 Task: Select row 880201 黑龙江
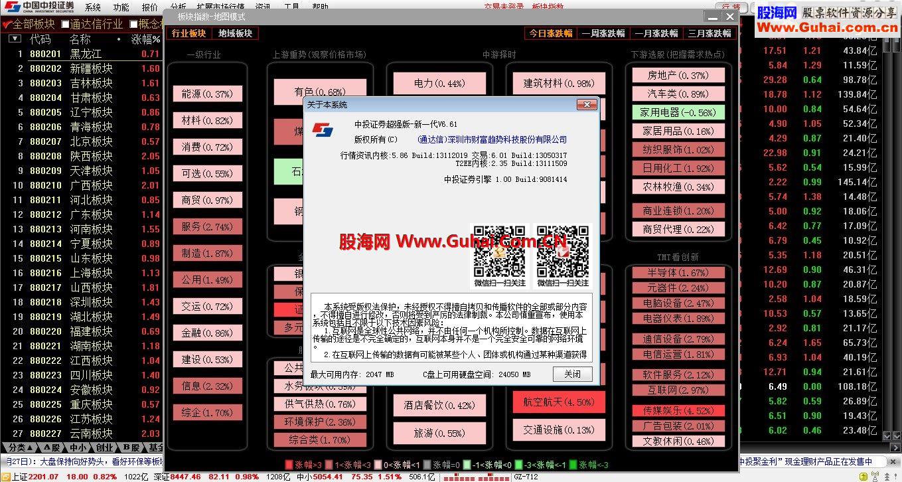82,54
